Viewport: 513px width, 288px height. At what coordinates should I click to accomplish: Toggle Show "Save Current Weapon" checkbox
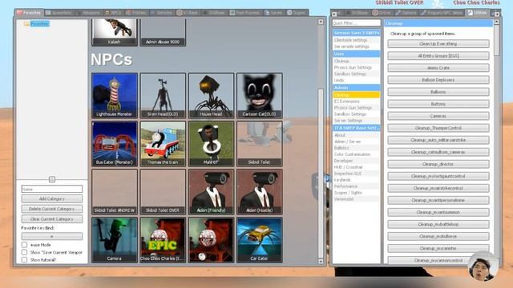tap(24, 252)
